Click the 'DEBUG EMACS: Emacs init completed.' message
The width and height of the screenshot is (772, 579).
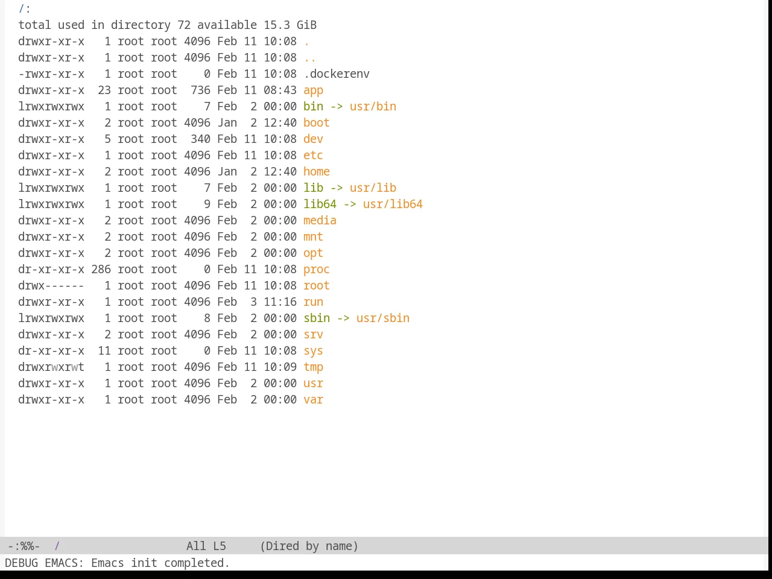(x=117, y=563)
